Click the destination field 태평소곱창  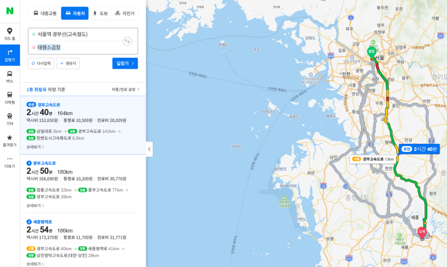pyautogui.click(x=75, y=47)
